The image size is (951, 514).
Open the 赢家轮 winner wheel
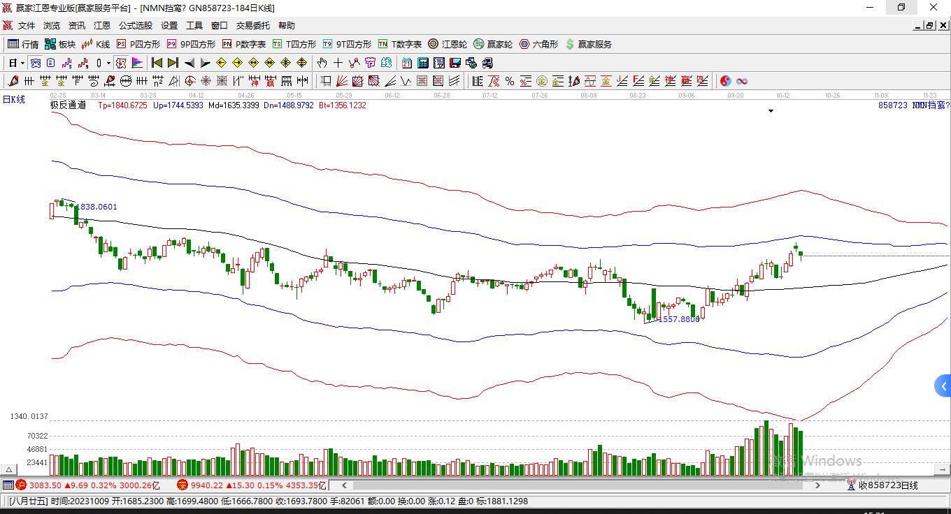point(493,44)
